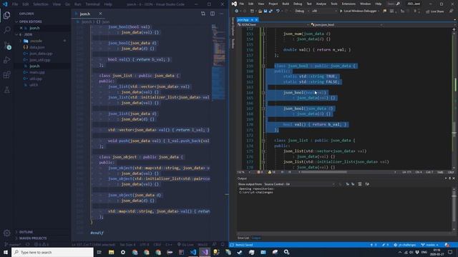This screenshot has height=257, width=458.
Task: Open File Explorer from the Windows taskbar
Action: 112,252
